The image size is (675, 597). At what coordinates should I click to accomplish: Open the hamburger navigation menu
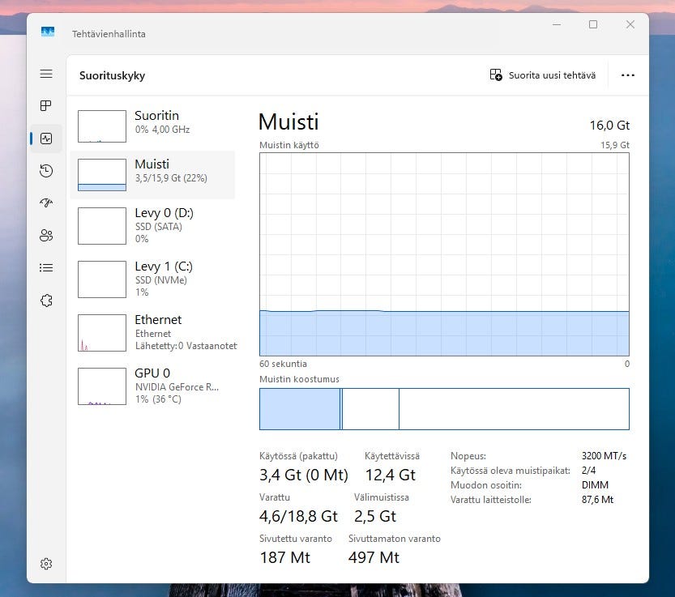point(46,74)
